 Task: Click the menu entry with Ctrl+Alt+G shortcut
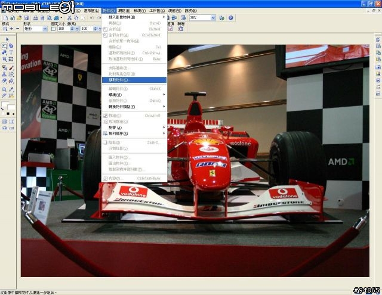(134, 116)
